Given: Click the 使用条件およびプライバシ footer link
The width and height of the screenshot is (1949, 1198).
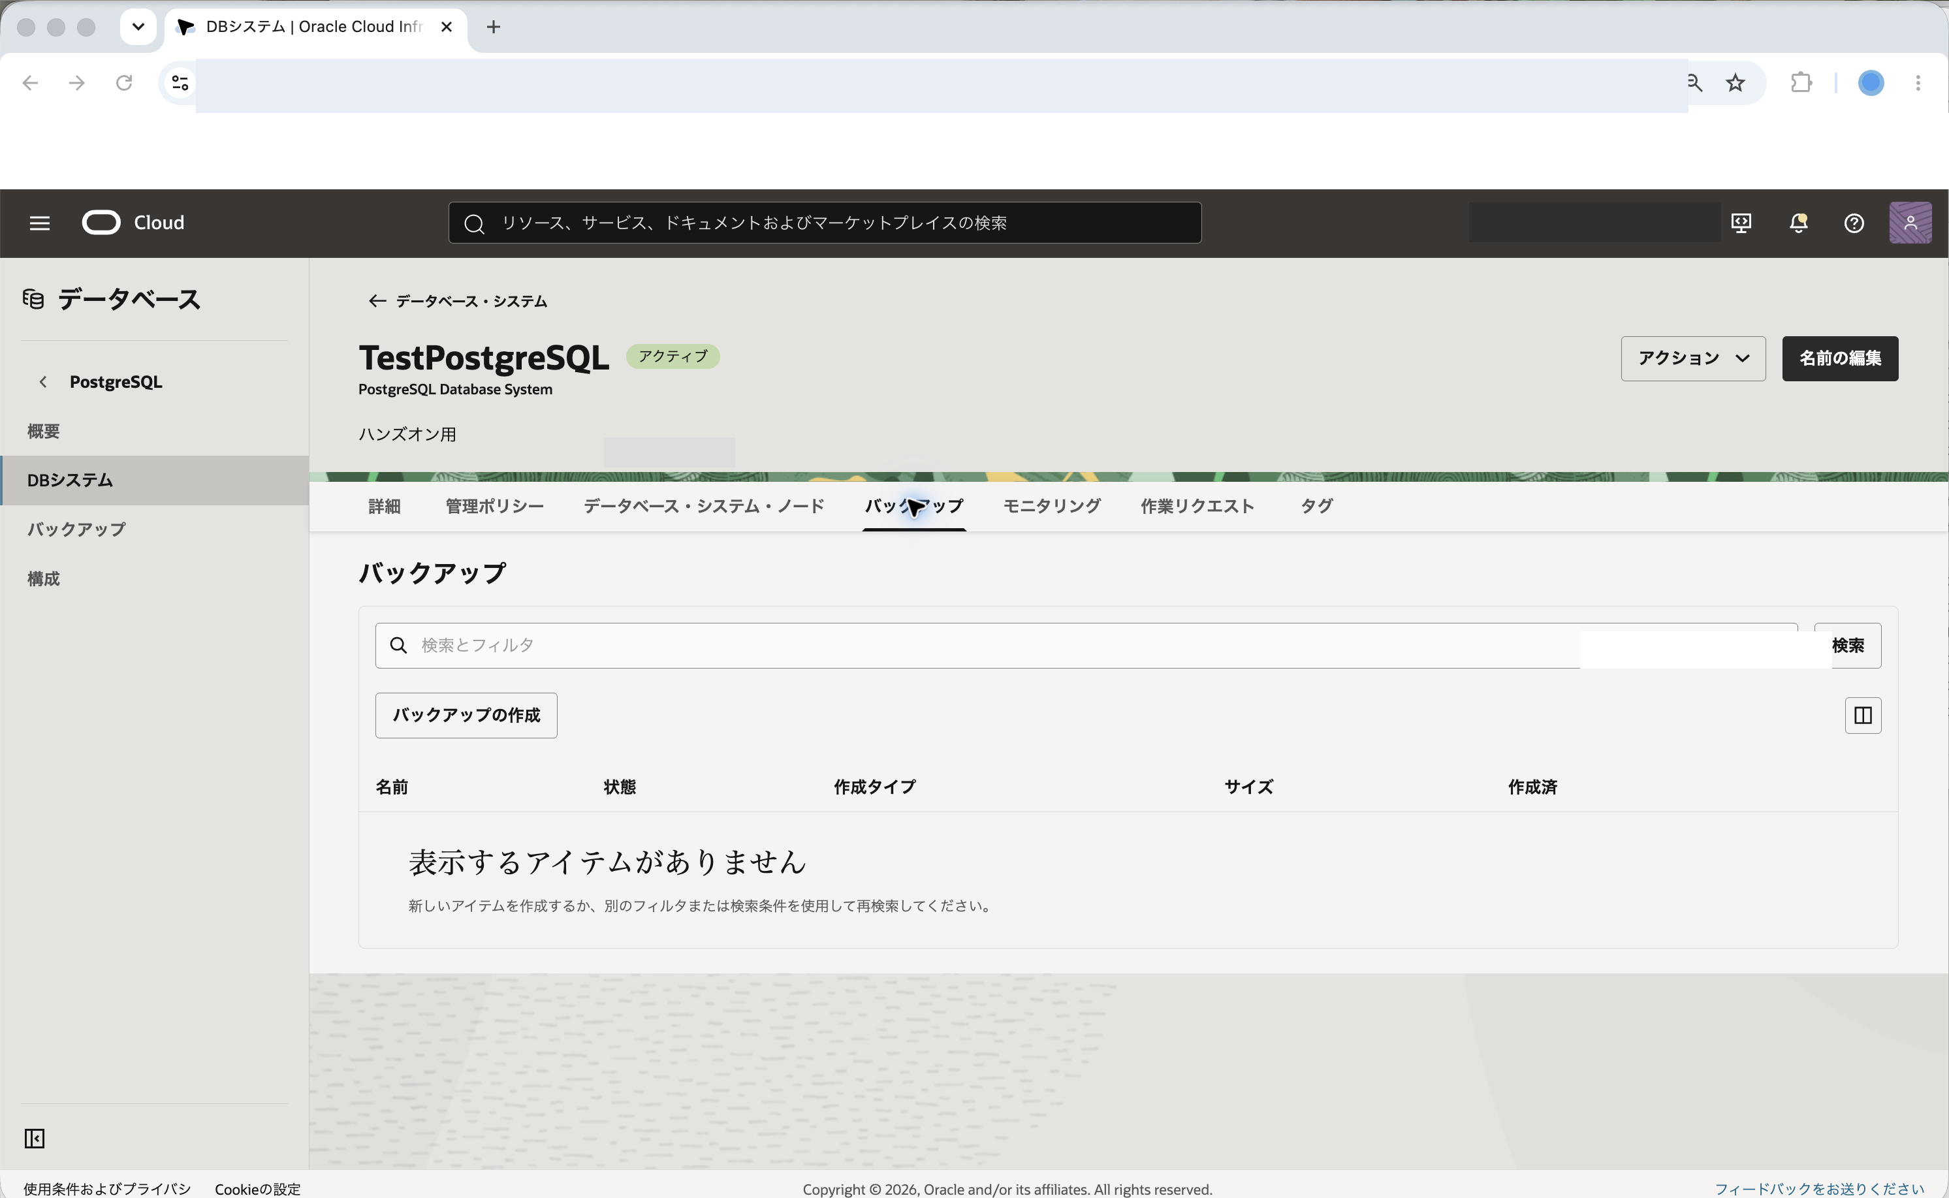Looking at the screenshot, I should pyautogui.click(x=107, y=1188).
